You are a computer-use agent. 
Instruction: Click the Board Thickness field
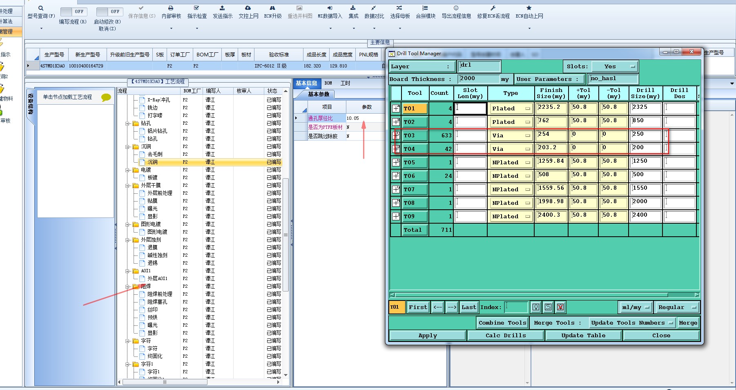click(x=479, y=79)
